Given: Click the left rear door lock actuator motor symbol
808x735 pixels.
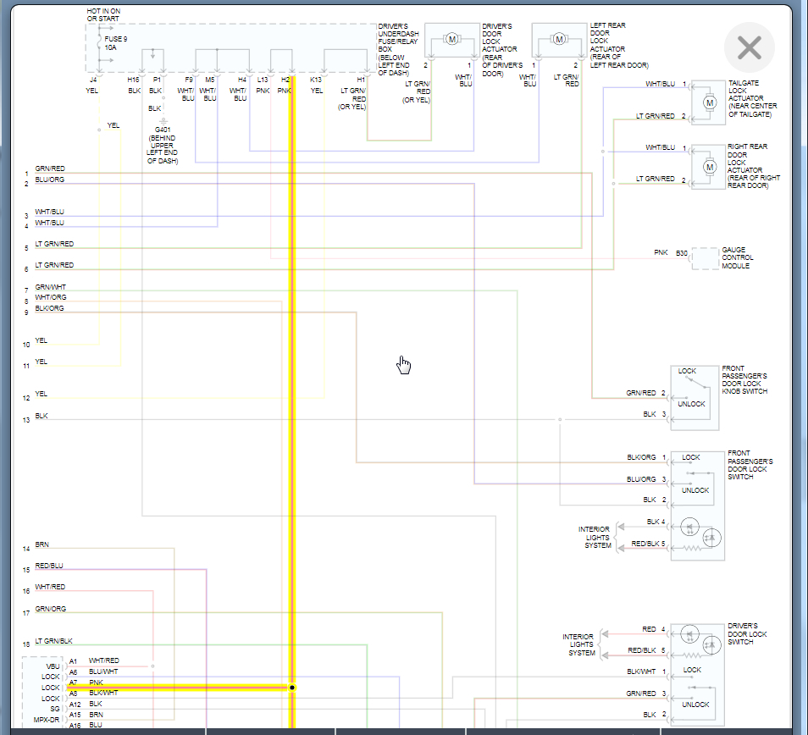Looking at the screenshot, I should (x=559, y=39).
